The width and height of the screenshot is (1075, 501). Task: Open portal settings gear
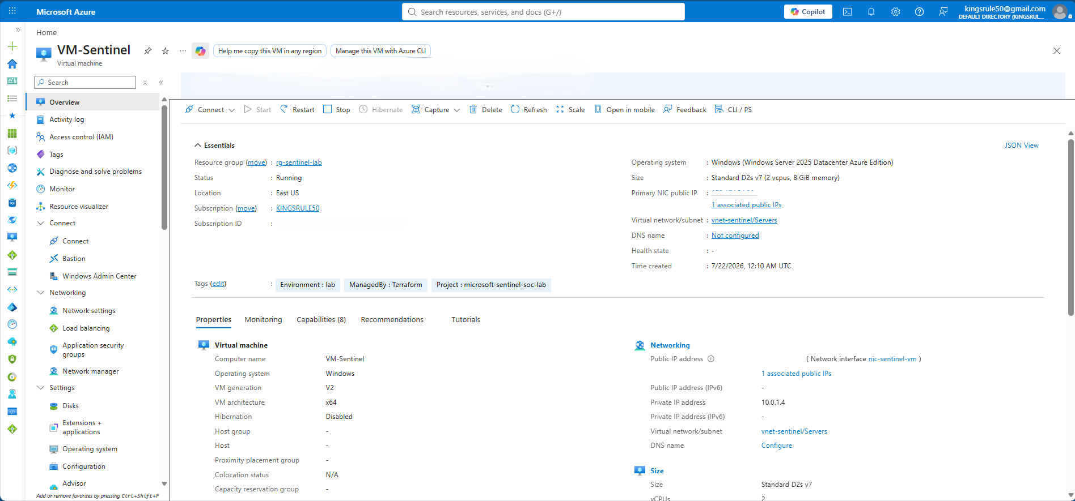[895, 12]
